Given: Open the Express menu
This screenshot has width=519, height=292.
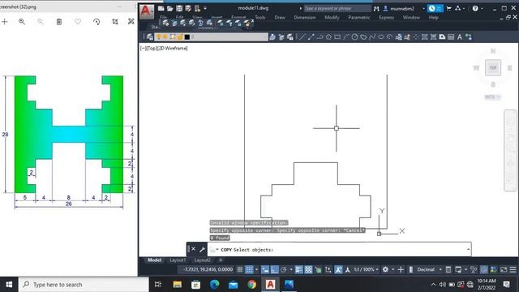Looking at the screenshot, I should (x=386, y=18).
